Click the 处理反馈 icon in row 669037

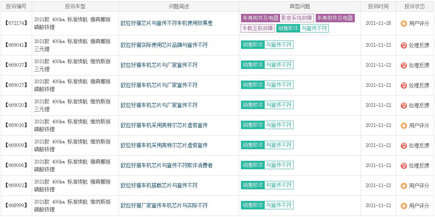pyautogui.click(x=404, y=65)
